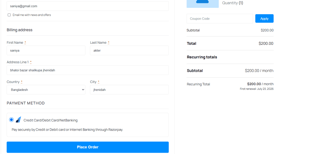Viewport: 309px width, 154px height.
Task: Click the email field with saniya@gmail.com
Action: [x=88, y=6]
